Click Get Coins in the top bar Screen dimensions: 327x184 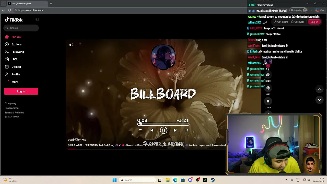pos(281,22)
